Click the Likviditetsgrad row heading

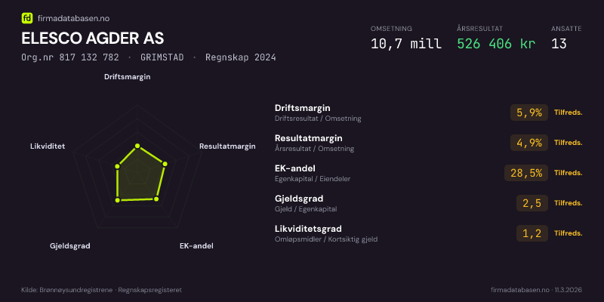click(x=308, y=229)
